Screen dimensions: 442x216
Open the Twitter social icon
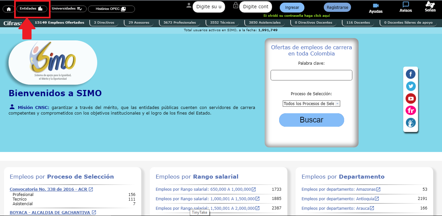pos(410,86)
